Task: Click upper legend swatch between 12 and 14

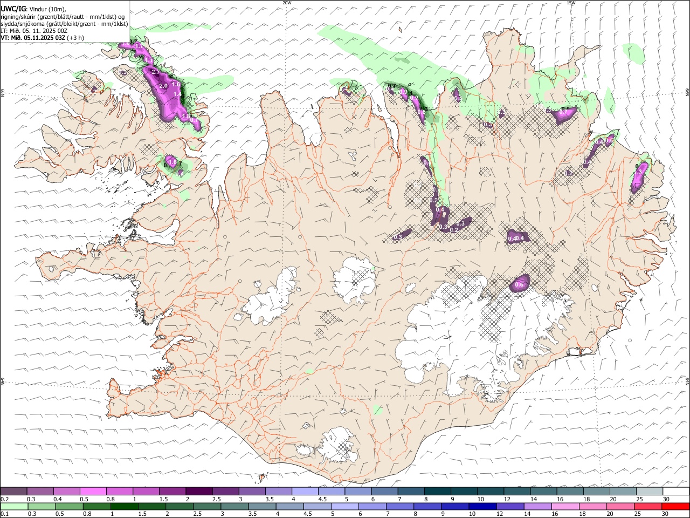Action: click(x=516, y=492)
